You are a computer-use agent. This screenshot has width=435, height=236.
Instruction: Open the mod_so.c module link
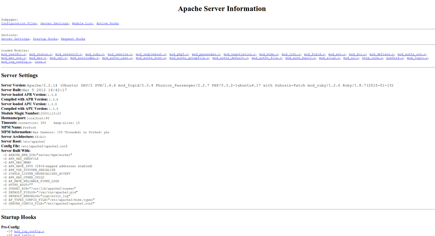click(351, 58)
